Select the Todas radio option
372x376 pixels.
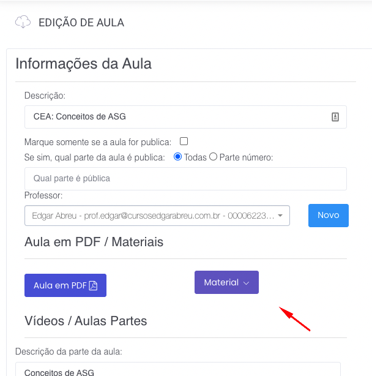[178, 157]
